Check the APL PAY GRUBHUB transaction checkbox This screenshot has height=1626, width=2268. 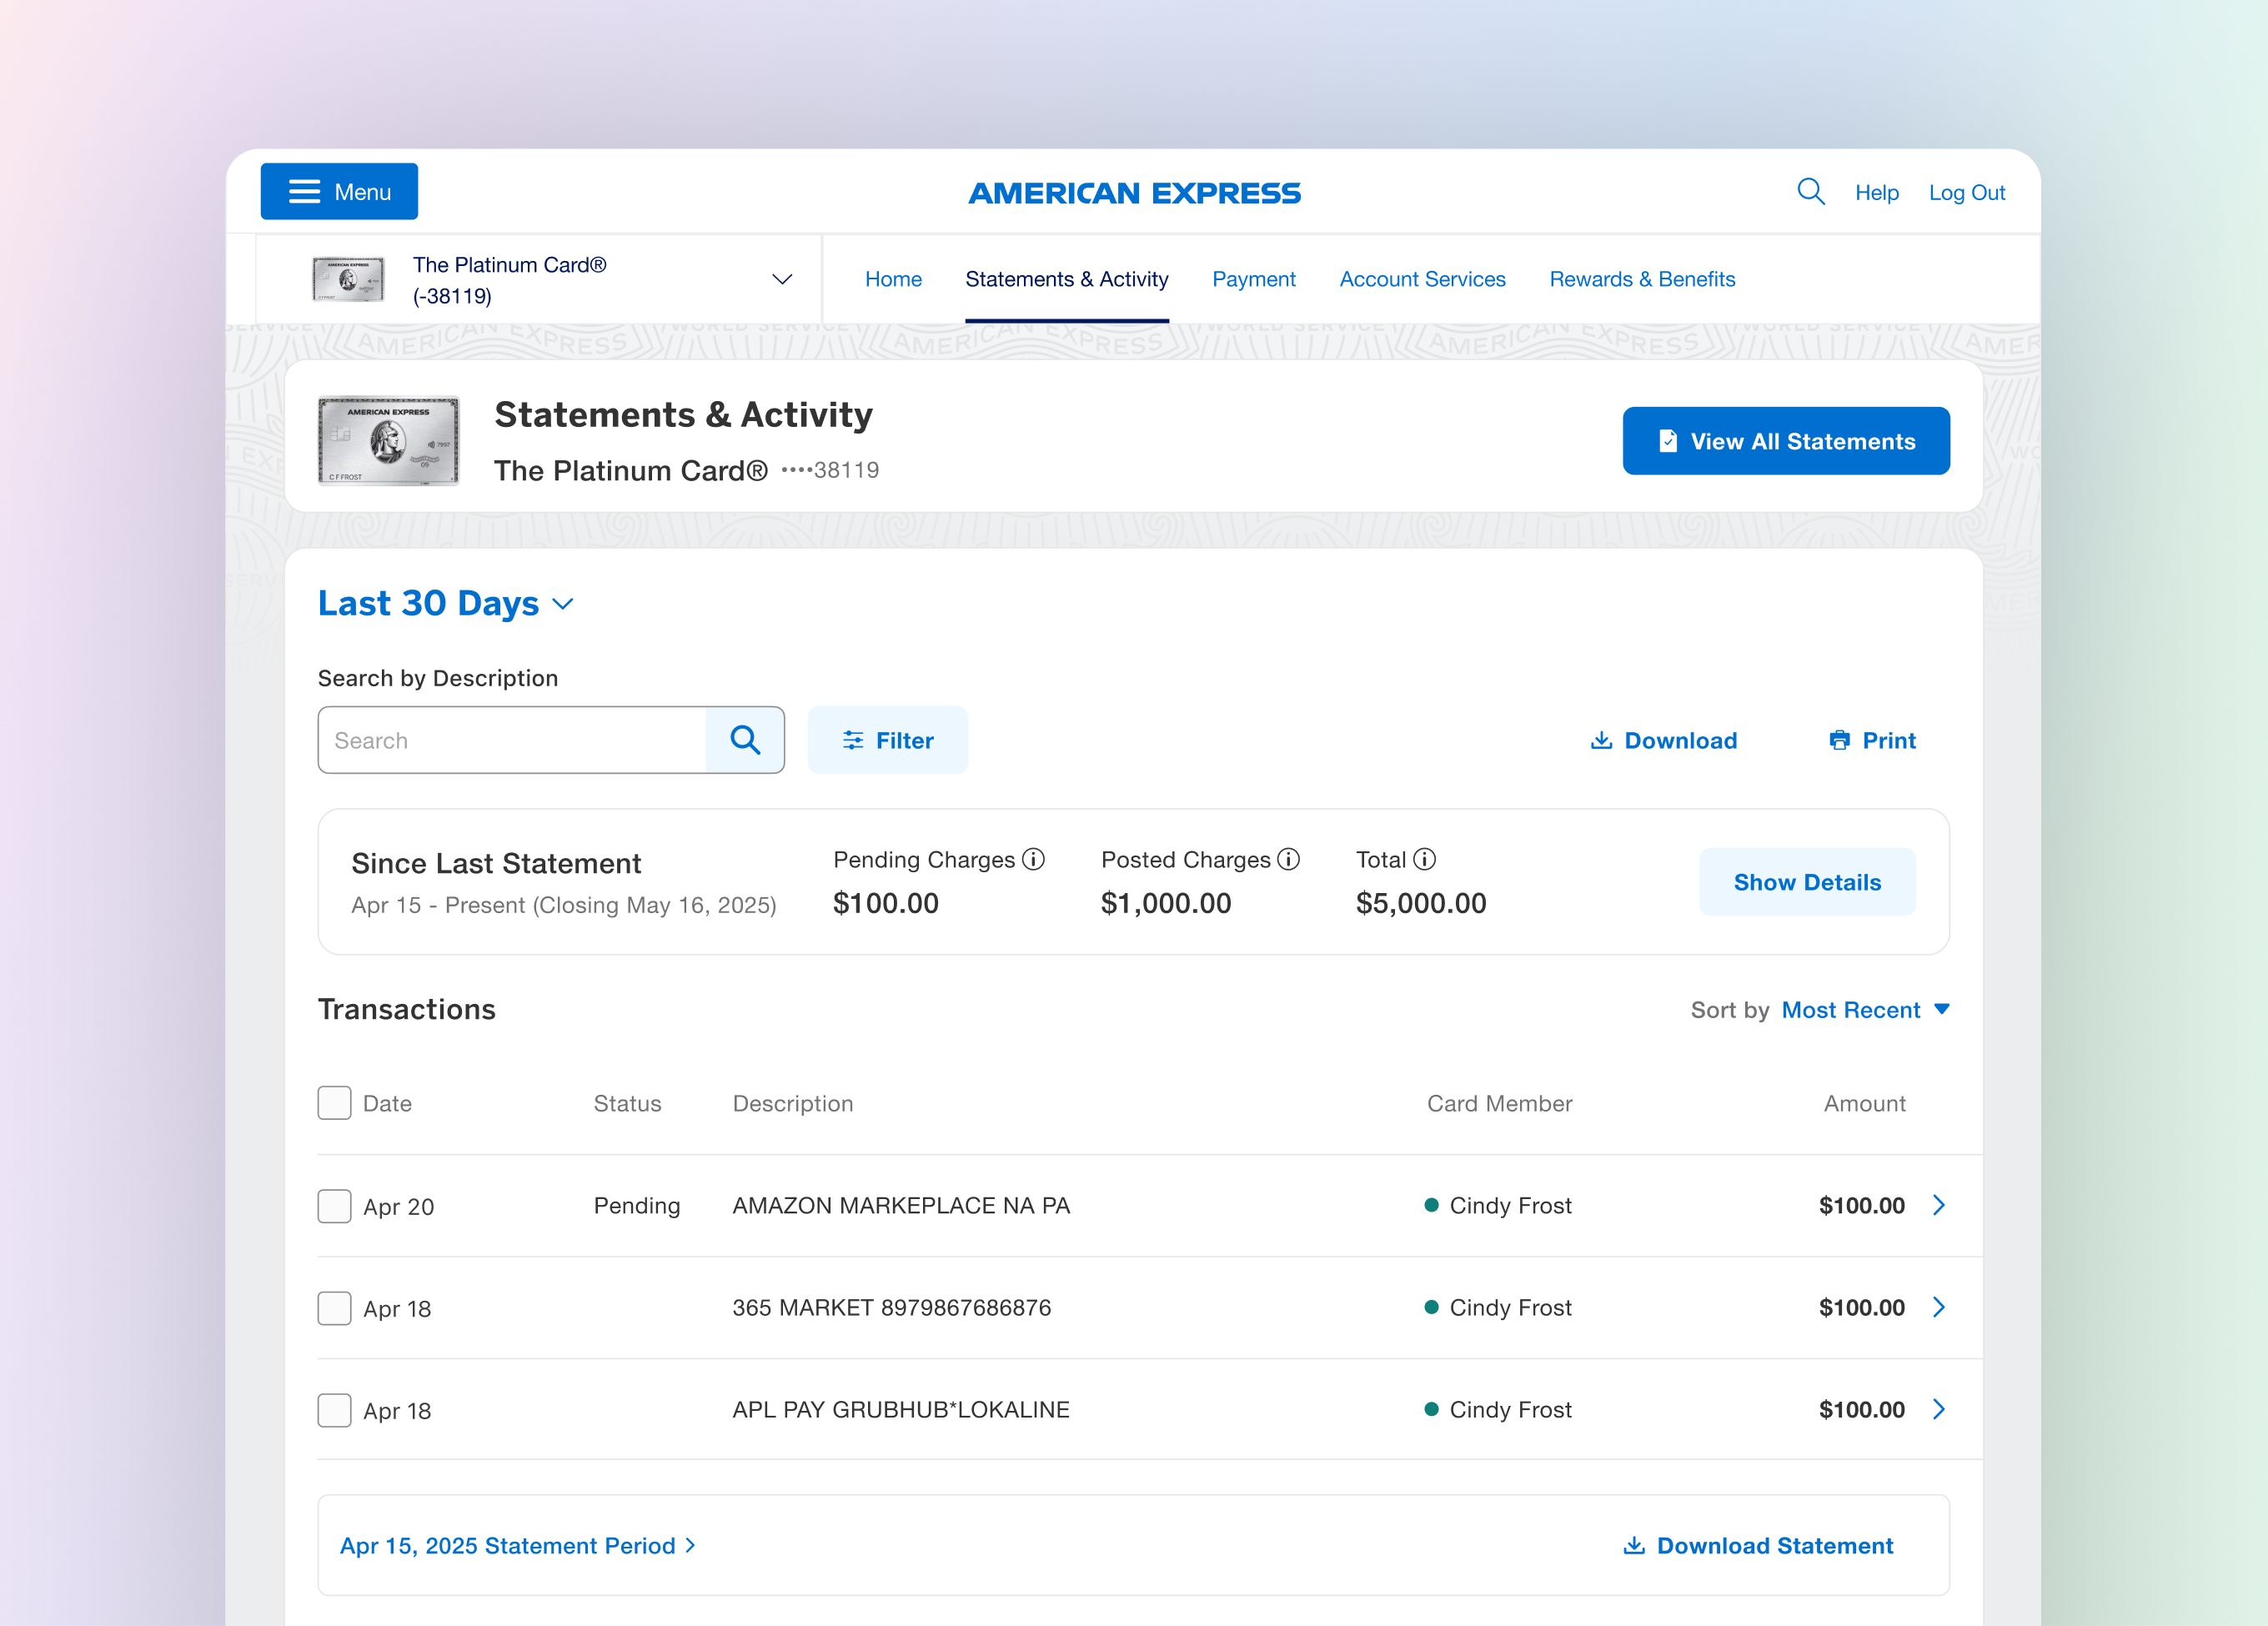[334, 1410]
